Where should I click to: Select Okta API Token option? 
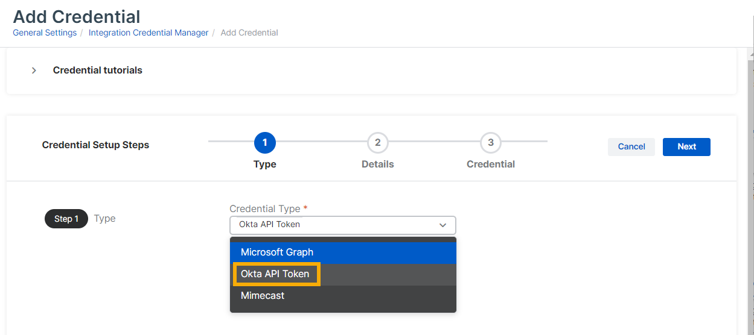pos(275,274)
